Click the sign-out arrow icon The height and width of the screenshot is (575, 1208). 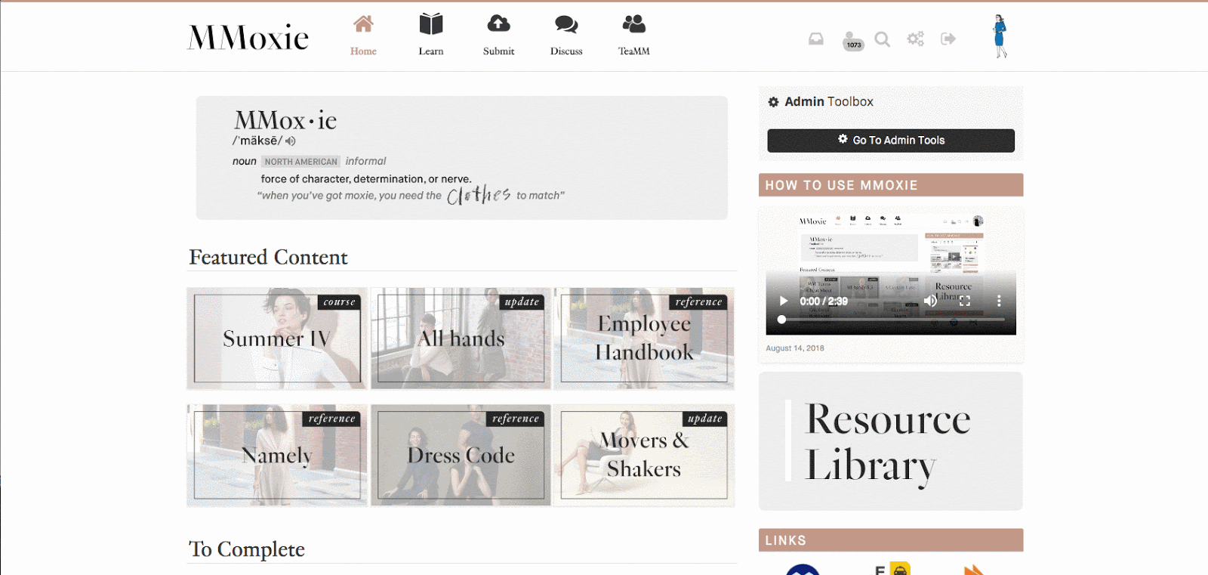(x=948, y=39)
